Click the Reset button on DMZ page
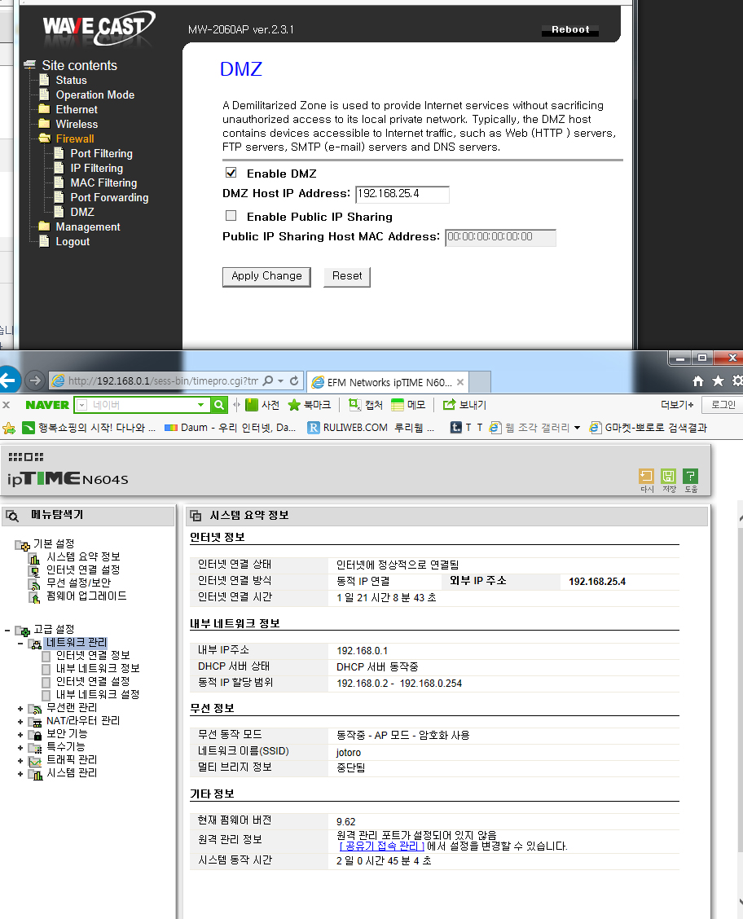 coord(347,277)
